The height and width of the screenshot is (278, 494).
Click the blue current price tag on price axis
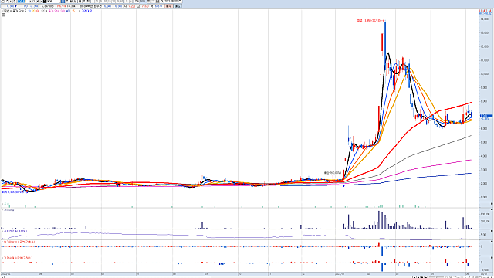pos(486,116)
